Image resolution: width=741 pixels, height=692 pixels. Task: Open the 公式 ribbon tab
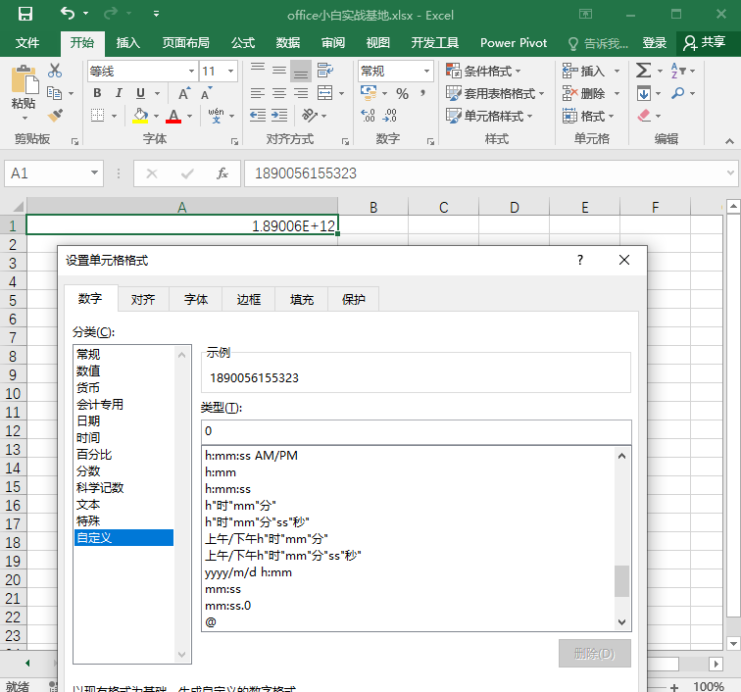pyautogui.click(x=243, y=43)
